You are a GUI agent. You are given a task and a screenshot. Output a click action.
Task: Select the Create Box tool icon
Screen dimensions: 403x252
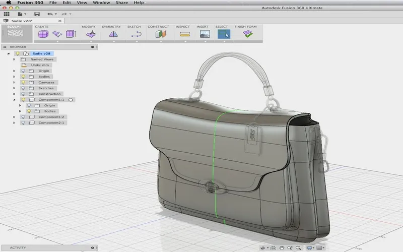pos(43,34)
